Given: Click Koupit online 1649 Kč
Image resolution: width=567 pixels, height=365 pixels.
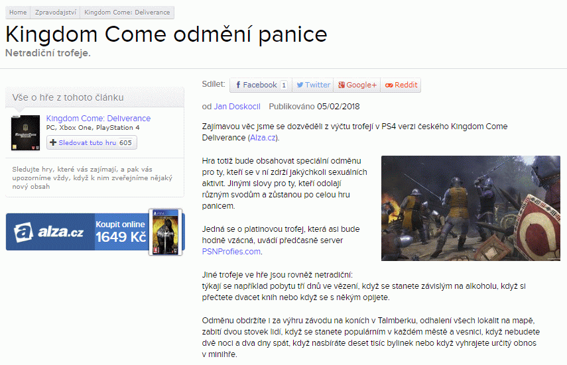Looking at the screenshot, I should [x=121, y=232].
